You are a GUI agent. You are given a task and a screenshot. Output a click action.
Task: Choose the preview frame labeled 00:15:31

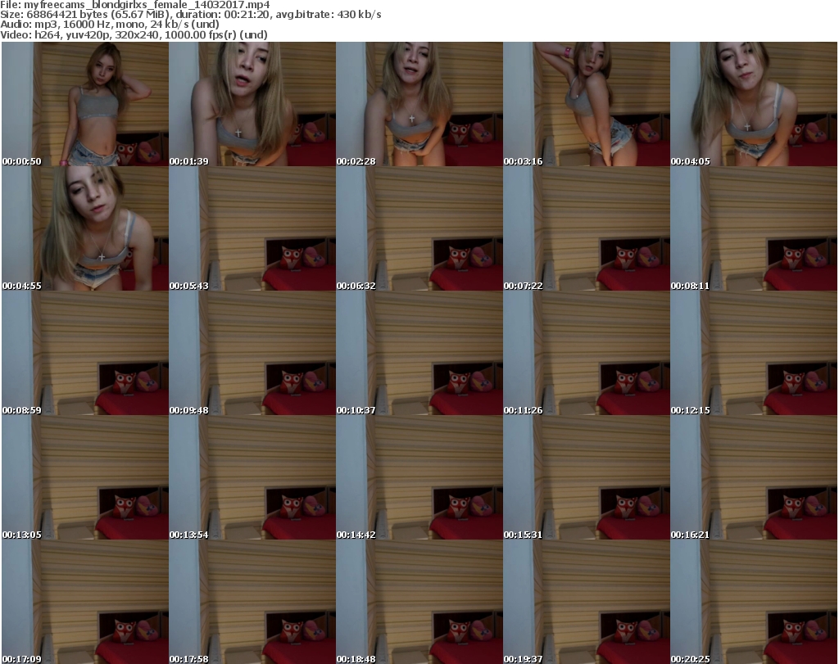[587, 478]
